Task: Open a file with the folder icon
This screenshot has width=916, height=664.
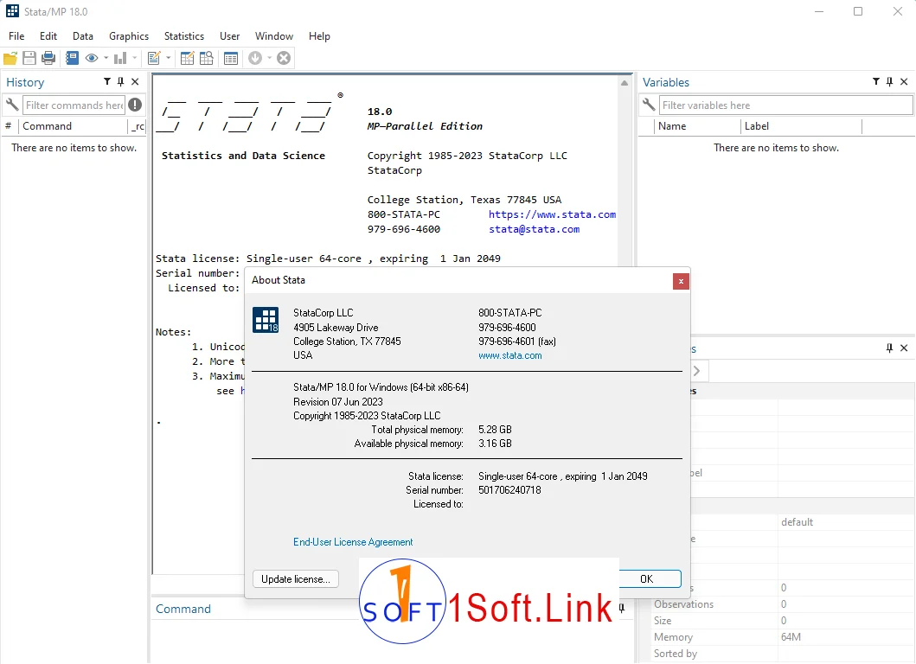Action: pos(10,58)
